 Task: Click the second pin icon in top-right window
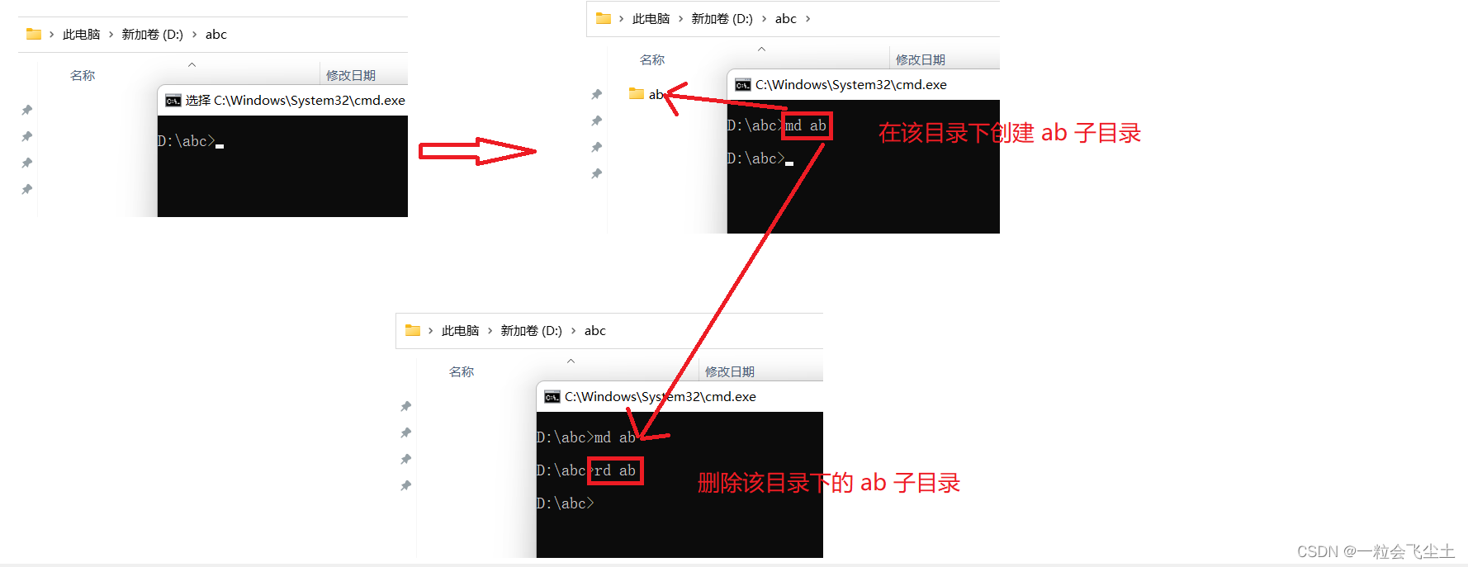[x=597, y=120]
